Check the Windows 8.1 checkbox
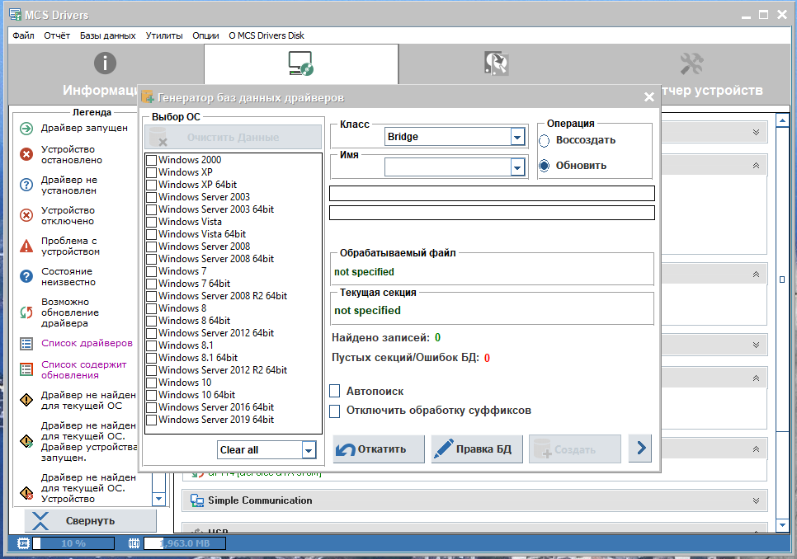Screen dimensions: 797x559 (152, 345)
